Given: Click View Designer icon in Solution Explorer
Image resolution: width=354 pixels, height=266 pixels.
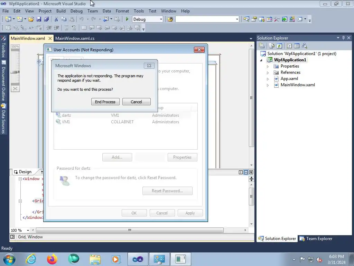Looking at the screenshot, I should (x=297, y=46).
